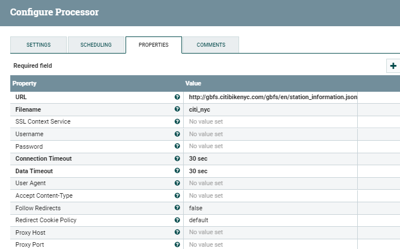Image resolution: width=400 pixels, height=249 pixels.
Task: Set the Proxy Port value
Action: [270, 244]
